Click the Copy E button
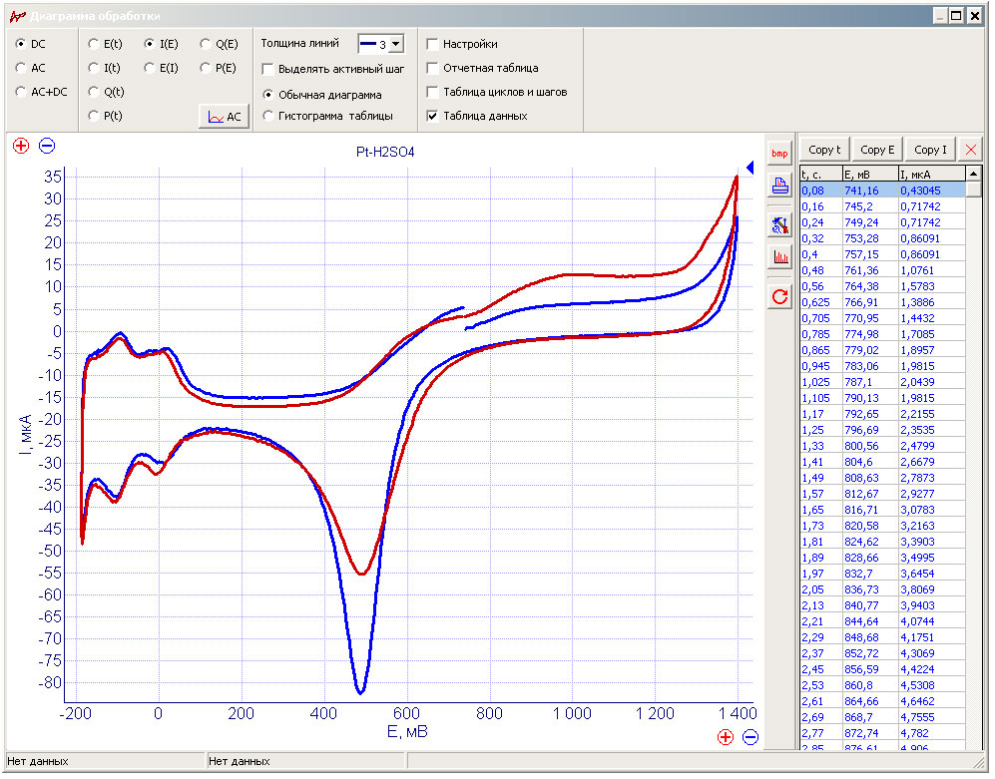 (x=877, y=150)
